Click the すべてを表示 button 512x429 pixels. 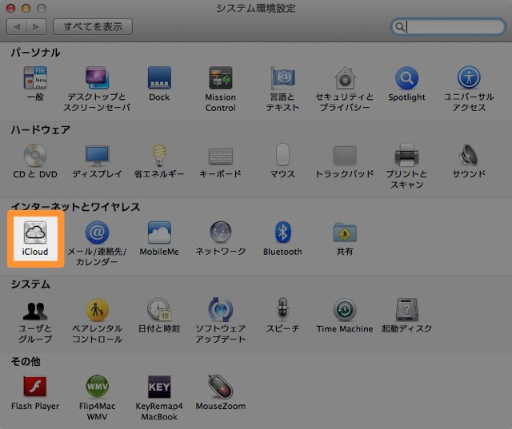click(x=93, y=26)
